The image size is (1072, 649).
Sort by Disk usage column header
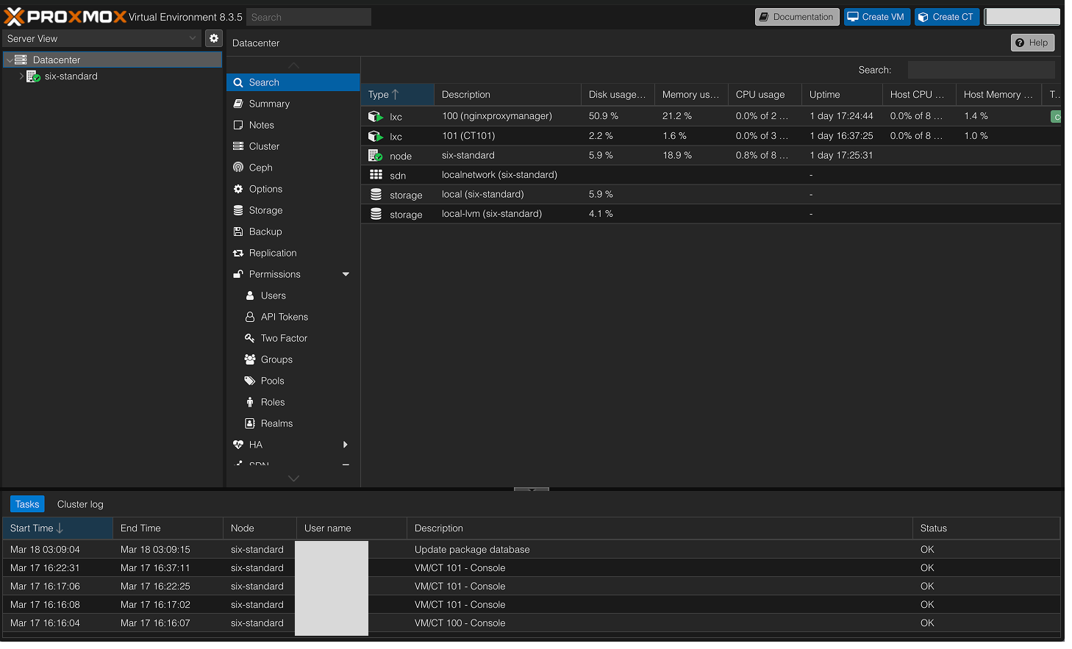tap(618, 94)
